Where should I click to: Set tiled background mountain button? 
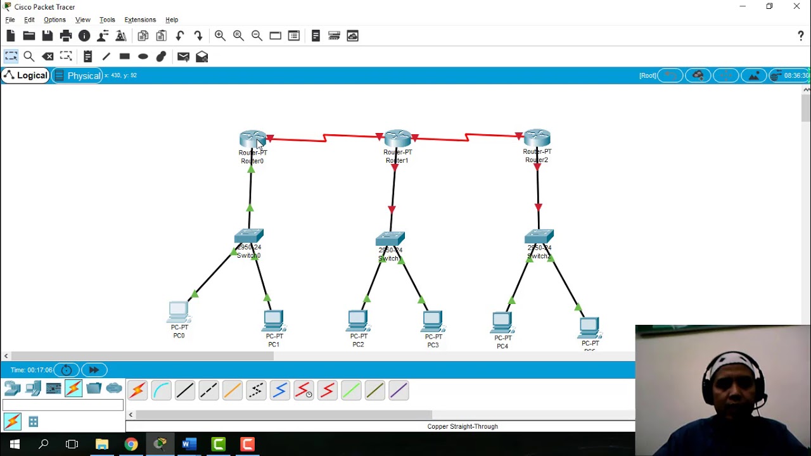coord(754,75)
